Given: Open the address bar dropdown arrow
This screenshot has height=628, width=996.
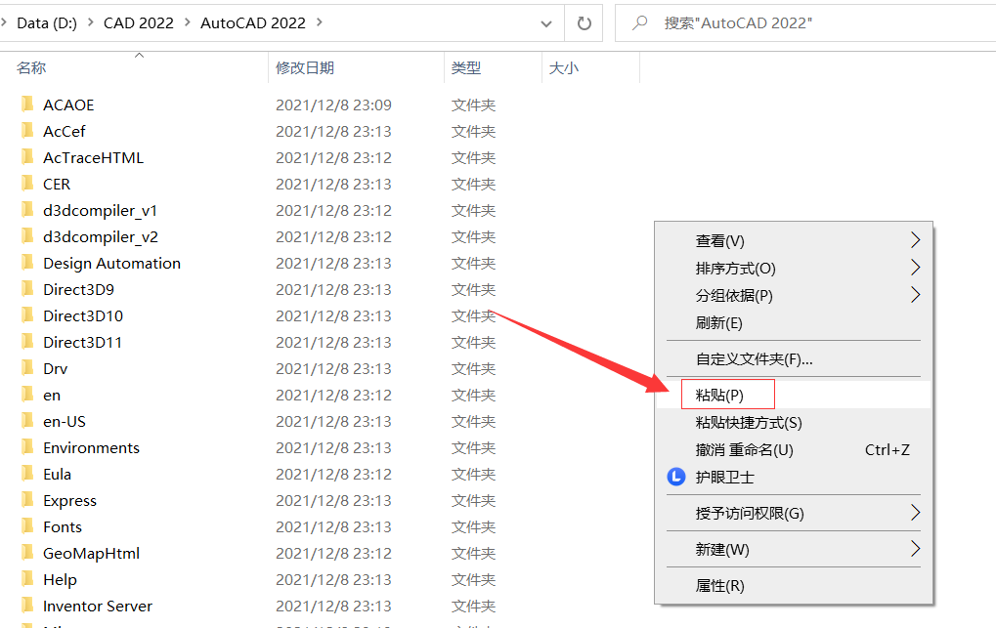Looking at the screenshot, I should pyautogui.click(x=546, y=22).
